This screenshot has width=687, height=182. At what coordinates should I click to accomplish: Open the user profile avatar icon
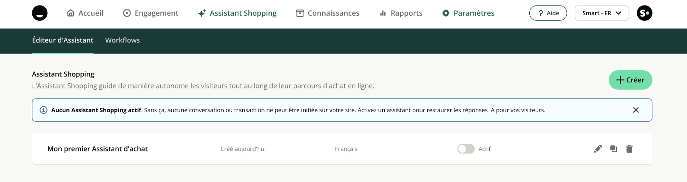pyautogui.click(x=644, y=13)
